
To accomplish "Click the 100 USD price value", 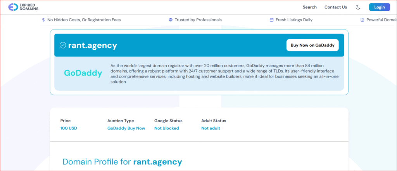I will tap(69, 128).
